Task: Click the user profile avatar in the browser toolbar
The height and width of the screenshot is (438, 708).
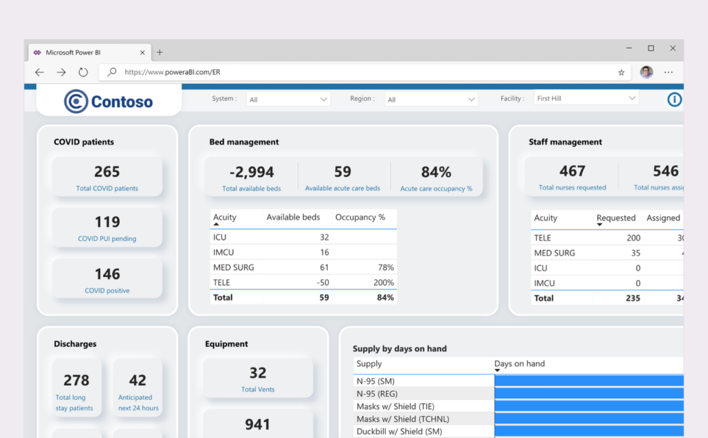Action: 645,72
